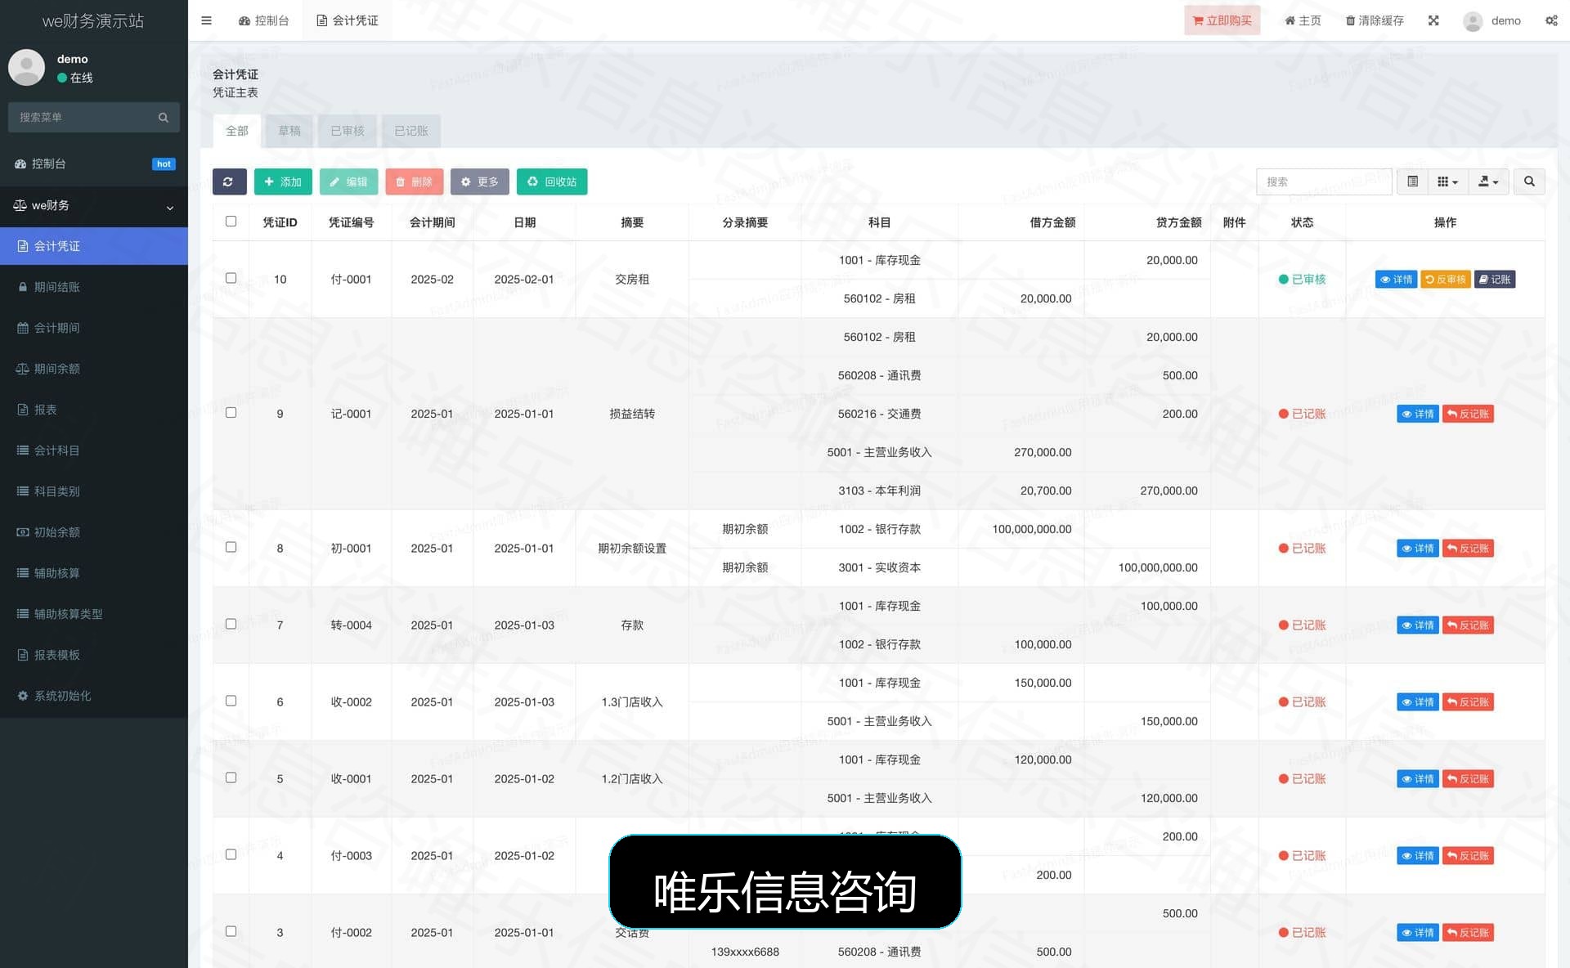Click 记账 button for voucher 付-0001
Screen dimensions: 1570x968
(1495, 280)
